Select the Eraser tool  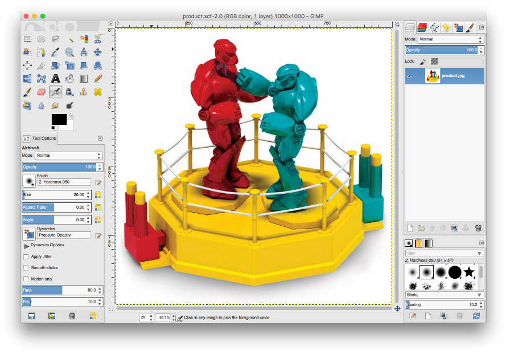(x=42, y=91)
